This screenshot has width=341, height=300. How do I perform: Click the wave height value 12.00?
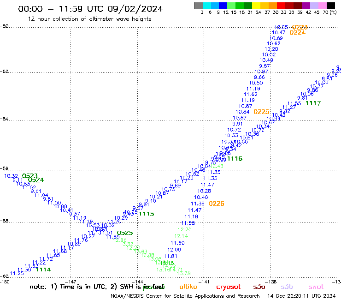(174, 250)
